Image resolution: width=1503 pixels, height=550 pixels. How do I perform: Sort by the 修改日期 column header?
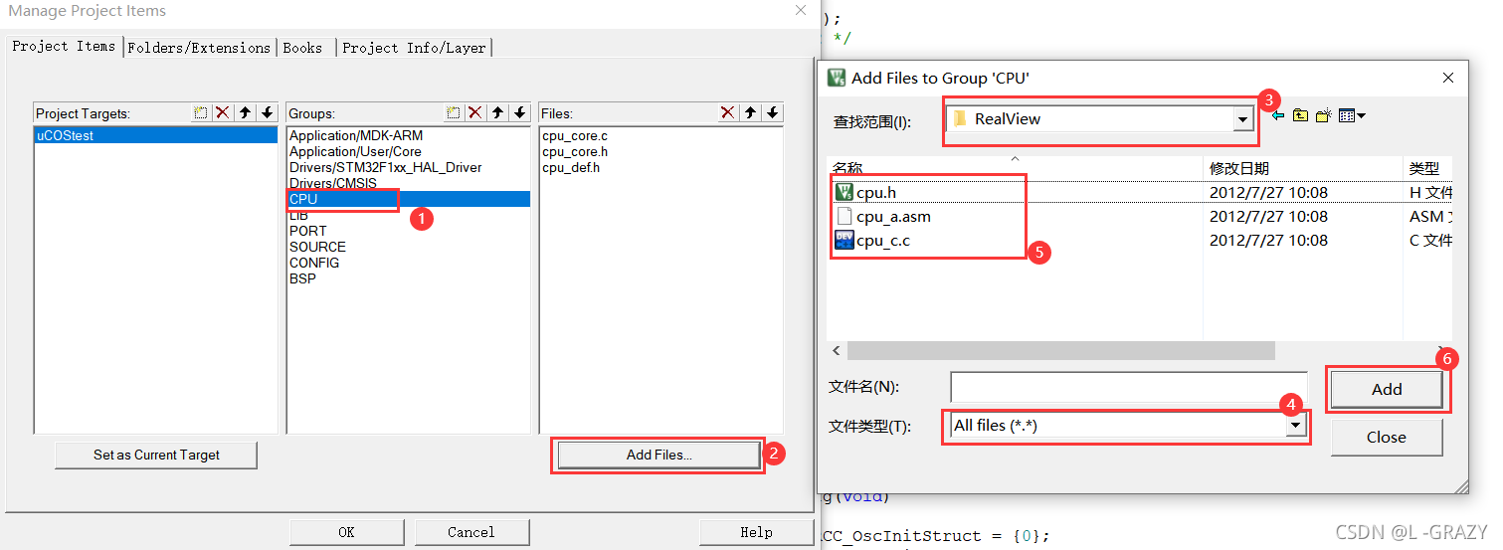[x=1303, y=168]
